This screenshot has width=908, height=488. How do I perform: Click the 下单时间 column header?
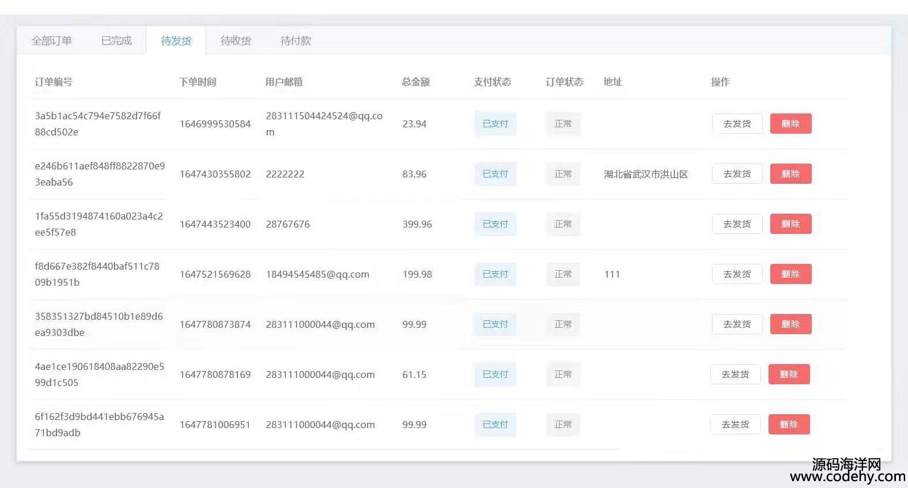198,82
